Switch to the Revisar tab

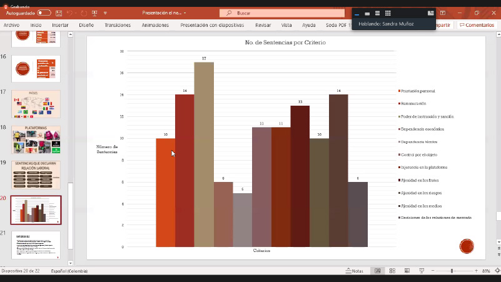pyautogui.click(x=263, y=25)
